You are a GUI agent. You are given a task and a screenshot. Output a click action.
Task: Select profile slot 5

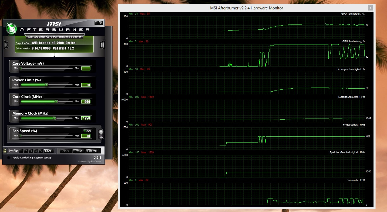click(41, 151)
